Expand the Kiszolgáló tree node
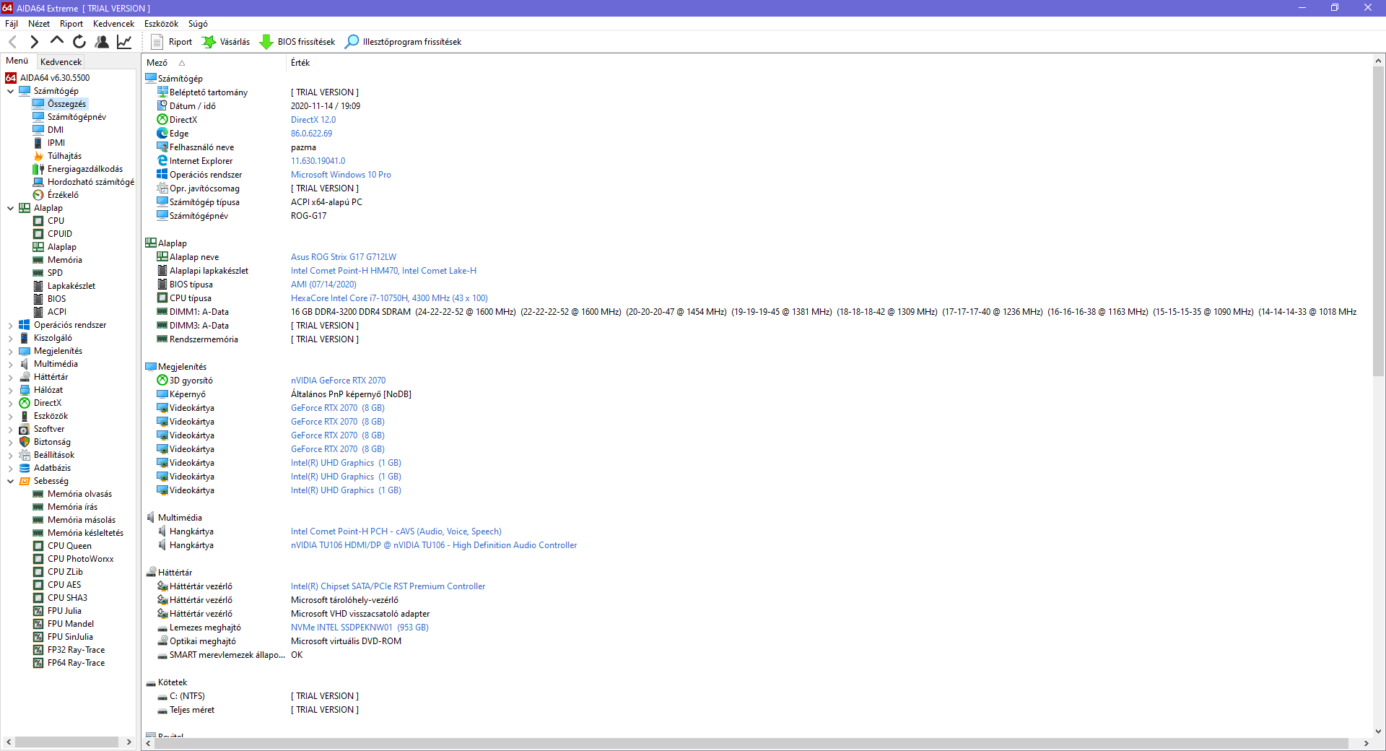This screenshot has width=1386, height=751. point(10,338)
